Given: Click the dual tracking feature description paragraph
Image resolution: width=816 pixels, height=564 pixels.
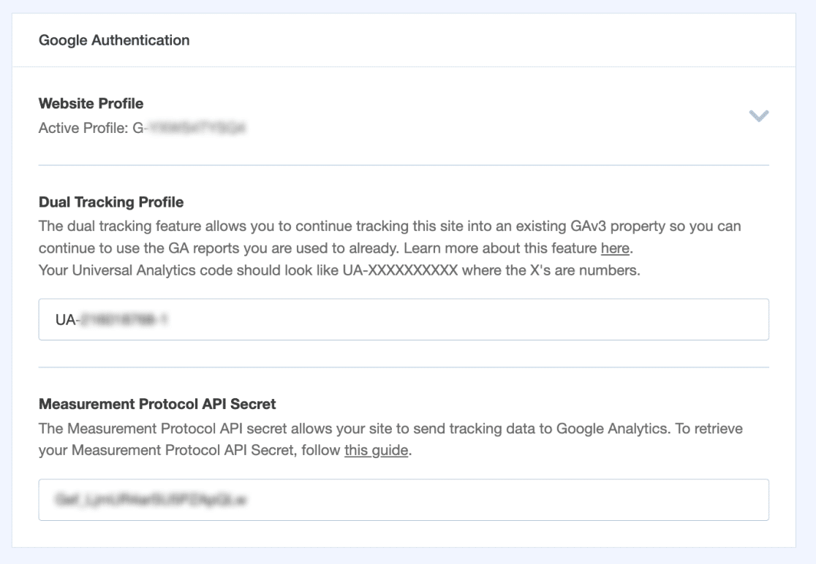Looking at the screenshot, I should (390, 237).
